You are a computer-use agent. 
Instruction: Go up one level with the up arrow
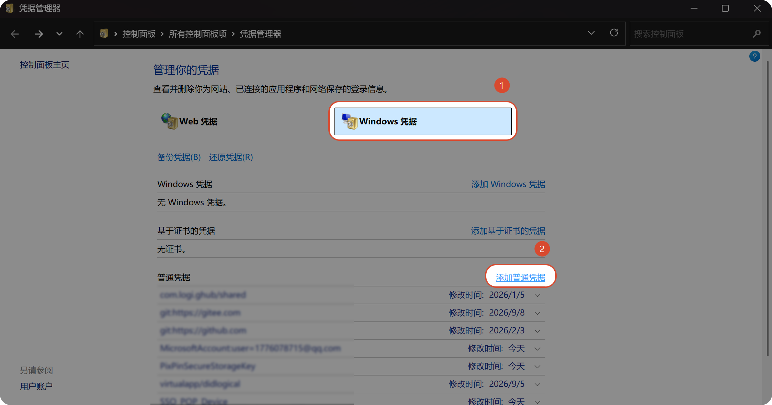tap(80, 34)
